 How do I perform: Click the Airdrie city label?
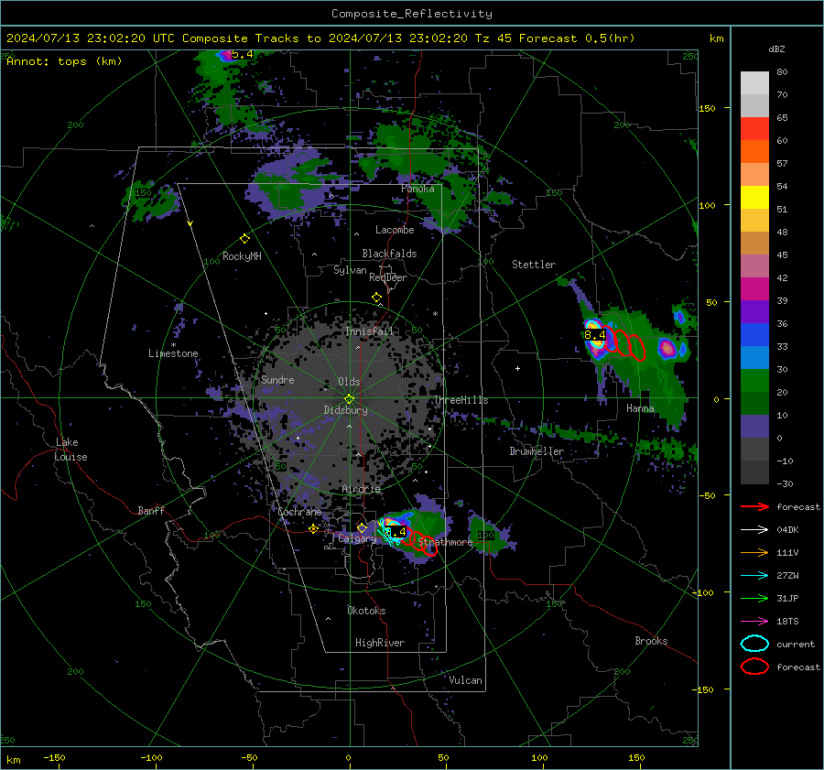click(x=361, y=489)
